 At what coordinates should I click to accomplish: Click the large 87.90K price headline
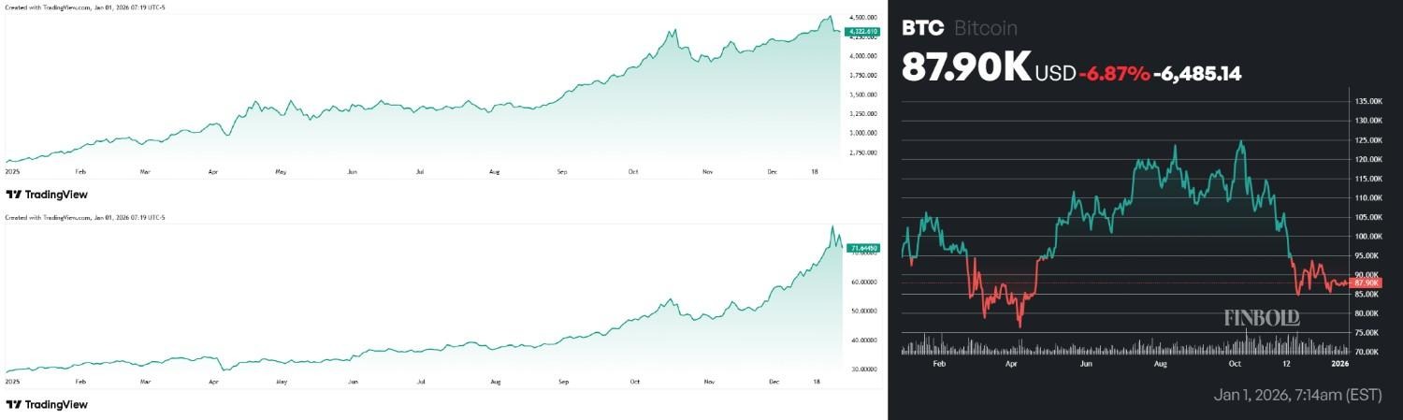pos(965,66)
